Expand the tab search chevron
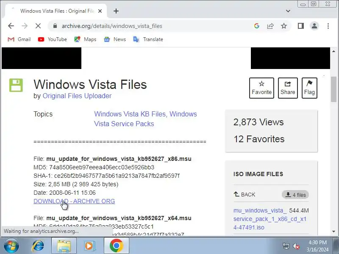This screenshot has width=339, height=254. click(x=288, y=11)
